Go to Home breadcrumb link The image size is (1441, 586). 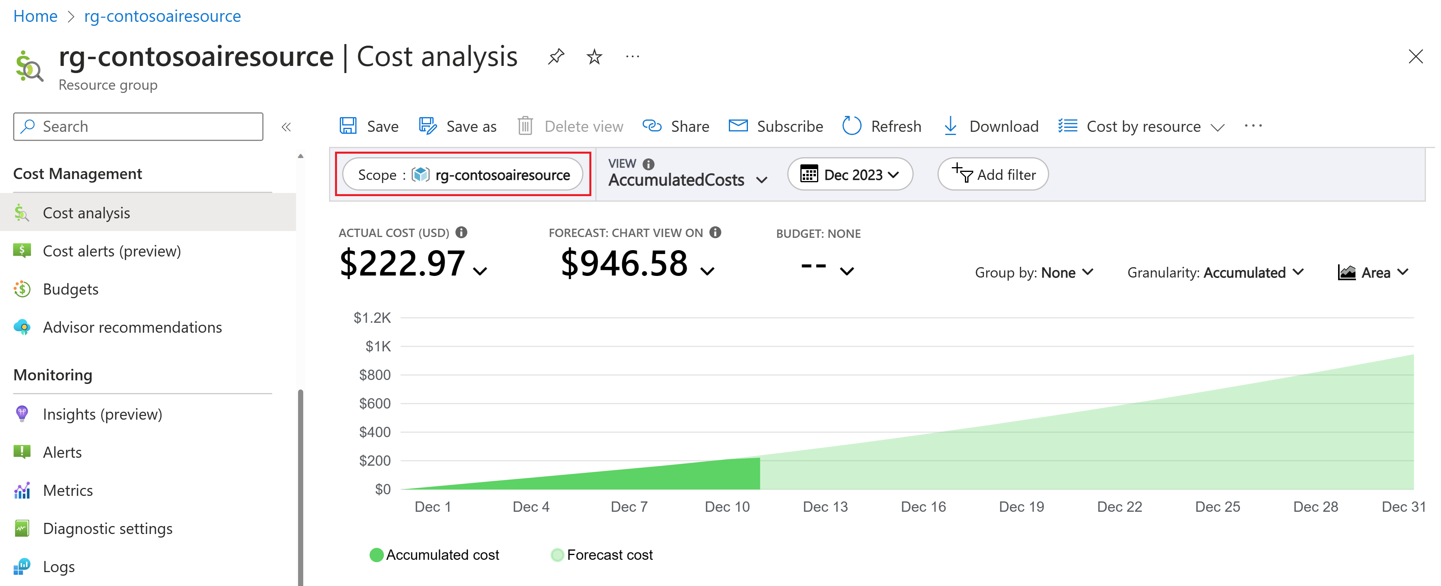tap(35, 16)
